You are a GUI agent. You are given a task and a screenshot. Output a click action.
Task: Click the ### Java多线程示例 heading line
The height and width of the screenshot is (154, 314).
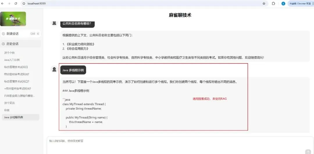point(76,91)
